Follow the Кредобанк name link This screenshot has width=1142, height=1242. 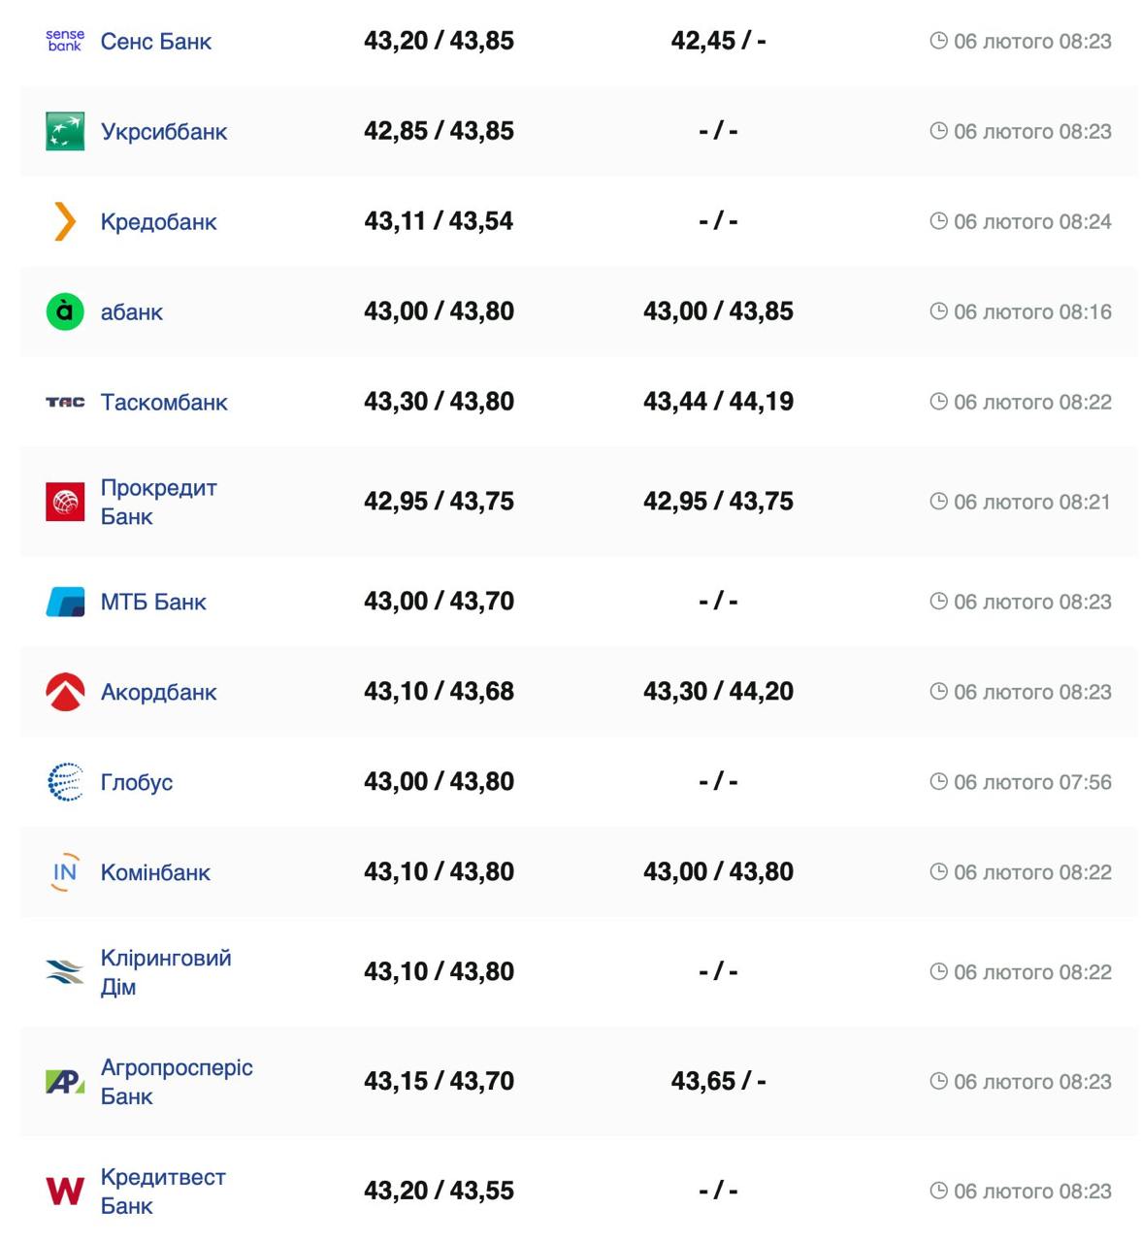click(x=159, y=222)
